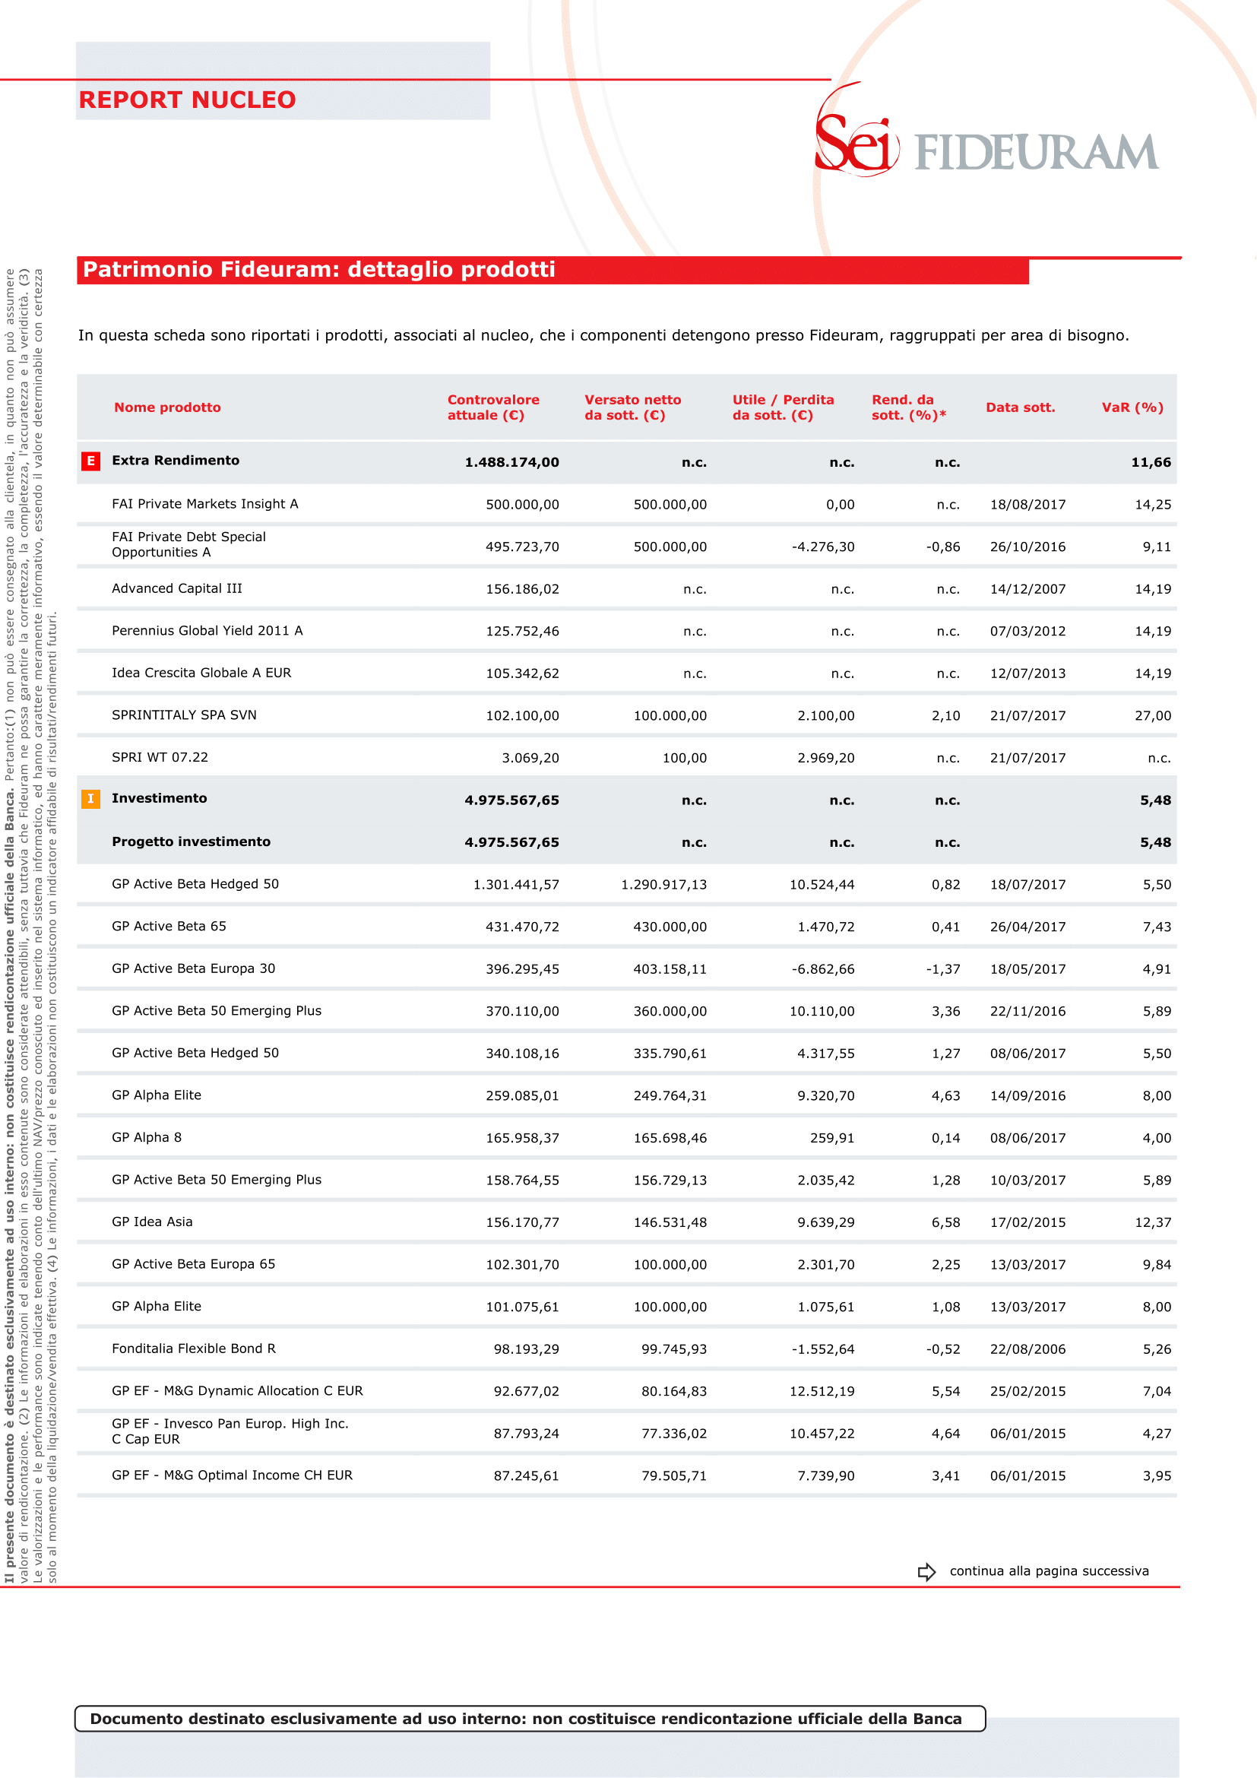Click continua alla pagina successiva text

(x=1050, y=1571)
